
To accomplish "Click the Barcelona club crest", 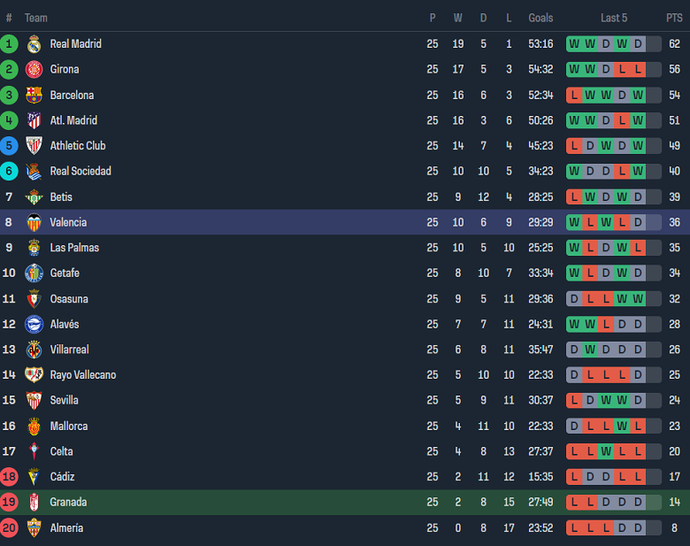I will pos(34,96).
